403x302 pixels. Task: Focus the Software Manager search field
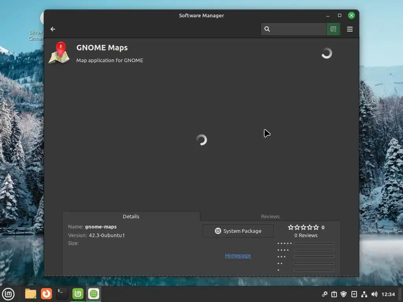294,29
